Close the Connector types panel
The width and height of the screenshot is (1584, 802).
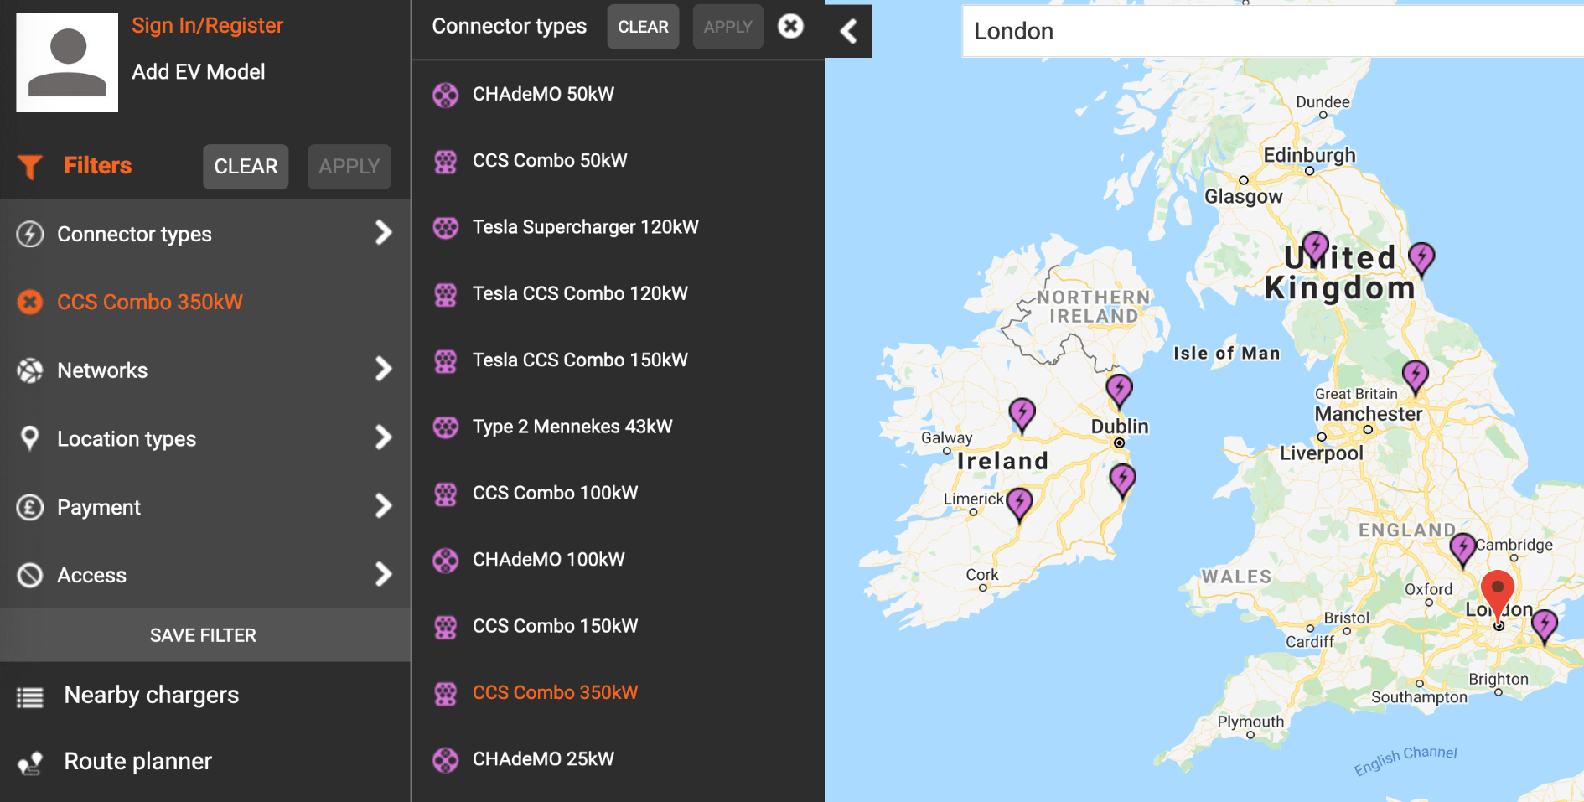click(x=790, y=27)
